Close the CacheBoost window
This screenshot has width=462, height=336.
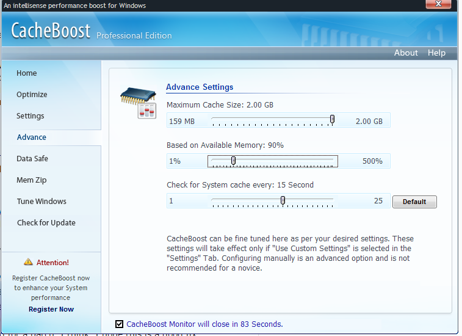438,4
